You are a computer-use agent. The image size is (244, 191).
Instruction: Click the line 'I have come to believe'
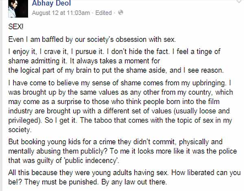(120, 83)
